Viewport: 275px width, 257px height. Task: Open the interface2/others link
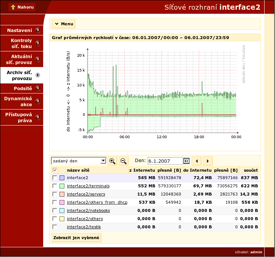[x=85, y=219]
